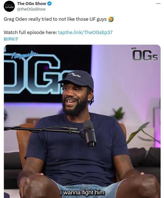Select the 'Greg Oden really tried' tweet text

click(x=55, y=19)
